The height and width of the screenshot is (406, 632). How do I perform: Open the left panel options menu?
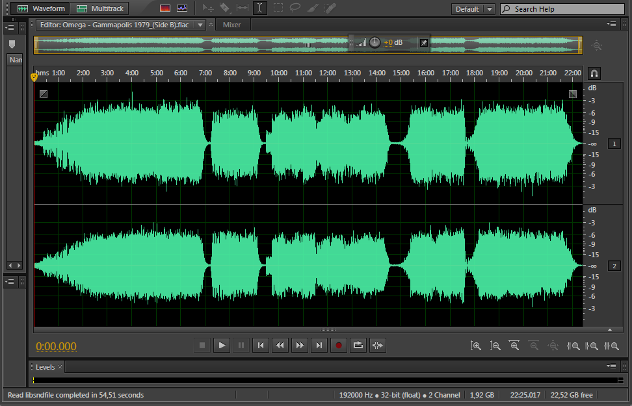(9, 27)
